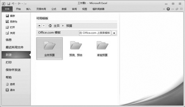Viewport: 185px width, 107px height.
Task: Open the 家庭预算 template folder
Action: coord(102,49)
